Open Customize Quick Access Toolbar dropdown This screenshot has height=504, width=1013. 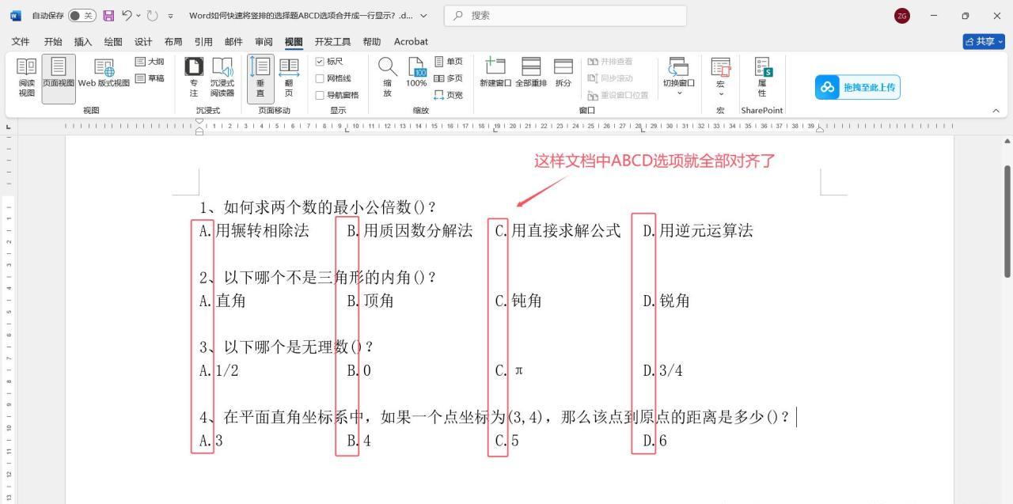pos(170,16)
